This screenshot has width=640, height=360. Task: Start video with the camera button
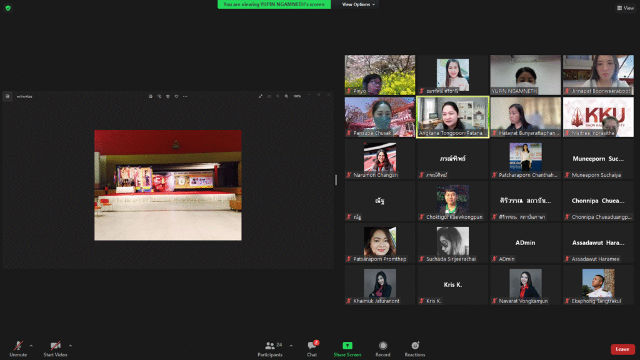point(56,346)
